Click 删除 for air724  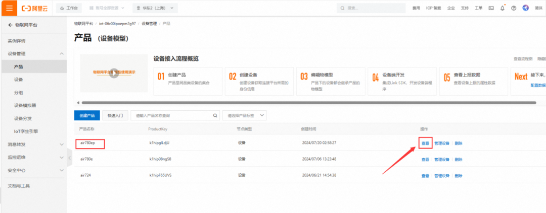[x=459, y=176]
